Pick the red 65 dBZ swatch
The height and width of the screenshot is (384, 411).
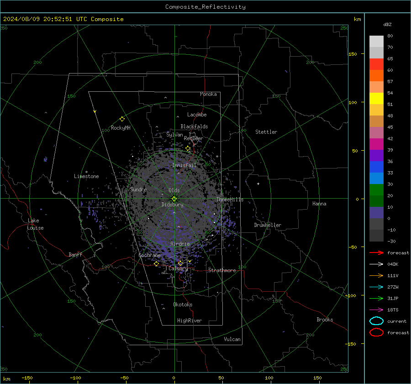coord(376,64)
